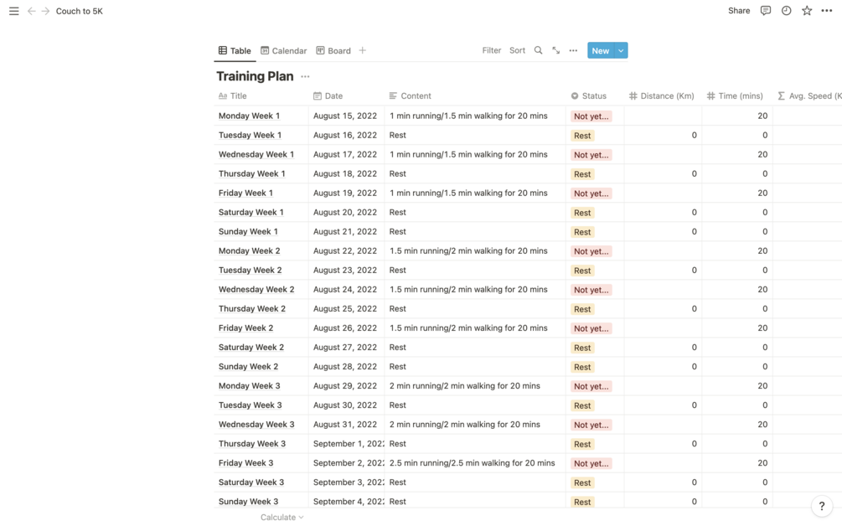This screenshot has width=842, height=526.
Task: Switch to Table view tab
Action: tap(235, 50)
